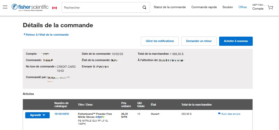Image resolution: width=279 pixels, height=130 pixels.
Task: Click the Canada flag country selector
Action: pyautogui.click(x=55, y=8)
